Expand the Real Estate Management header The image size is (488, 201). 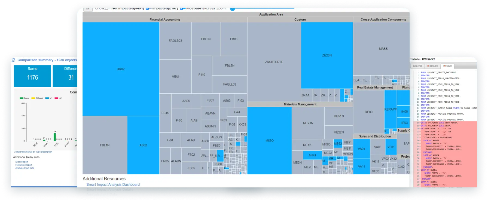pos(375,87)
